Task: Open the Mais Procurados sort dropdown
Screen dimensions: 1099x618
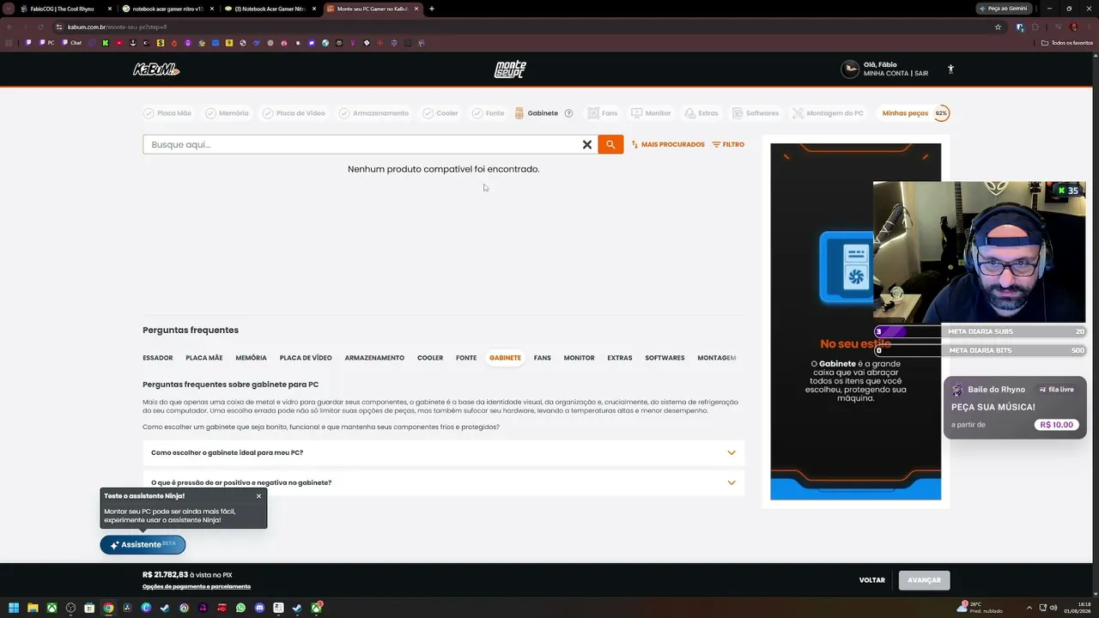Action: click(668, 144)
